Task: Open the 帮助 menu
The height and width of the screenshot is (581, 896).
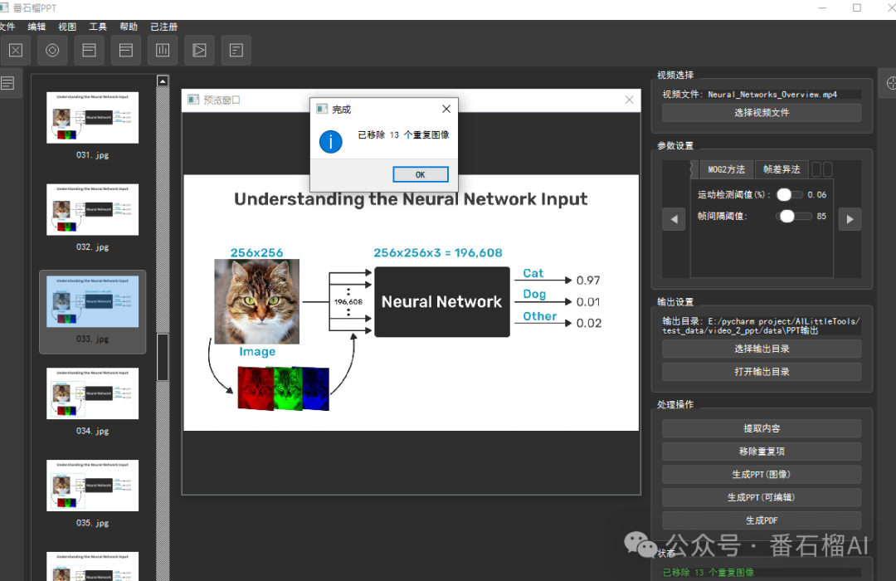Action: click(129, 27)
